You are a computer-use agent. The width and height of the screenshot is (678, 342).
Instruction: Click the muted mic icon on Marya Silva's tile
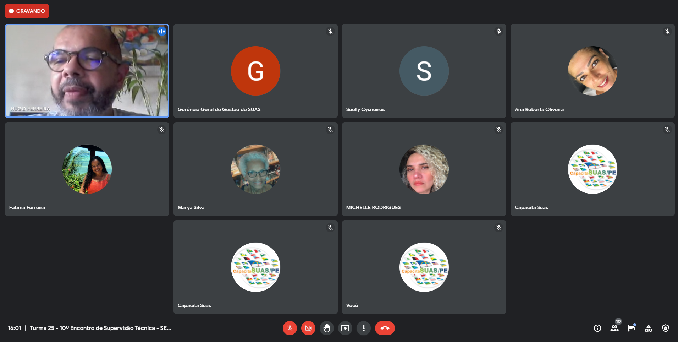pyautogui.click(x=330, y=130)
